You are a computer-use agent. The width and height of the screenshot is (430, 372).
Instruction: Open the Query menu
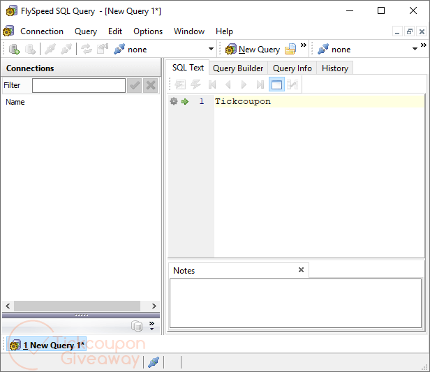pos(86,31)
